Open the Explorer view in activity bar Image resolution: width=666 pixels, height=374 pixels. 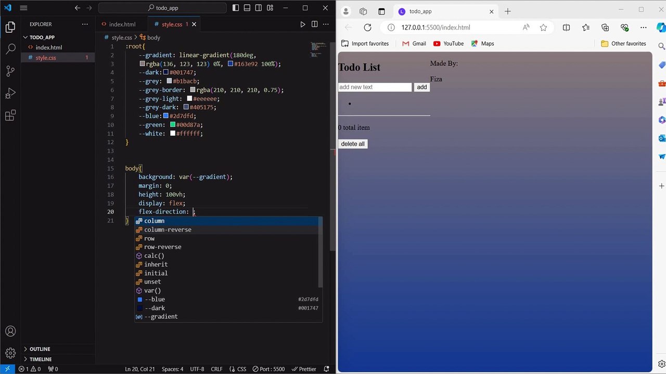pos(10,28)
